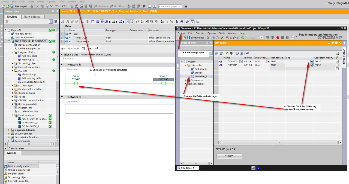Insert empty box instruction

[83, 49]
